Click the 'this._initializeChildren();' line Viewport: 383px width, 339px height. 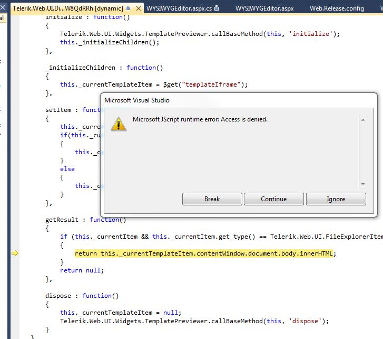click(x=110, y=42)
